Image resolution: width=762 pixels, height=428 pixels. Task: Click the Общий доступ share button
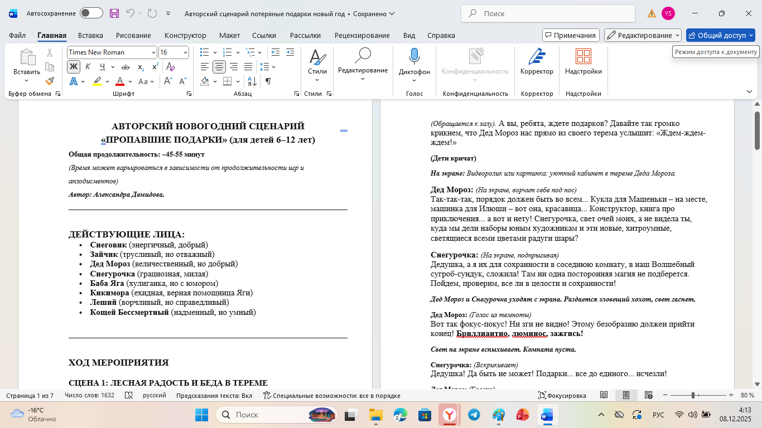(720, 35)
